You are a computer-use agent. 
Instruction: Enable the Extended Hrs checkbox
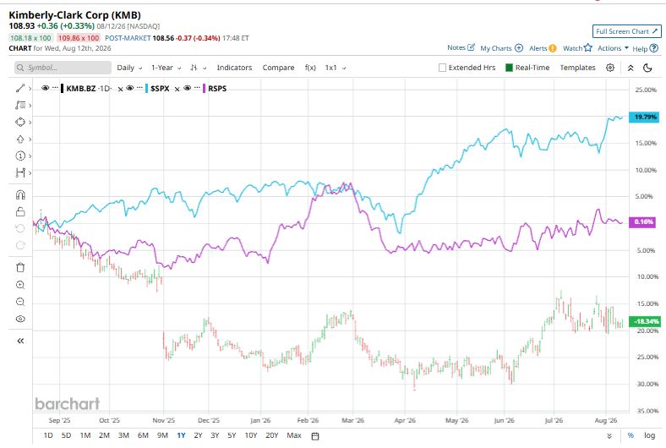tap(442, 68)
